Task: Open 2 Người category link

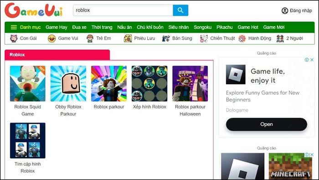Action: (294, 38)
